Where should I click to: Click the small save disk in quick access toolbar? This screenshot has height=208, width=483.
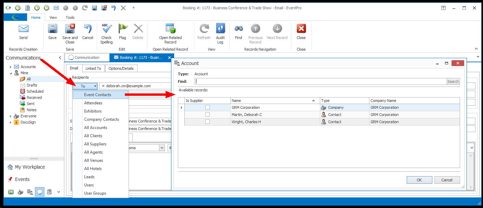tap(94, 8)
